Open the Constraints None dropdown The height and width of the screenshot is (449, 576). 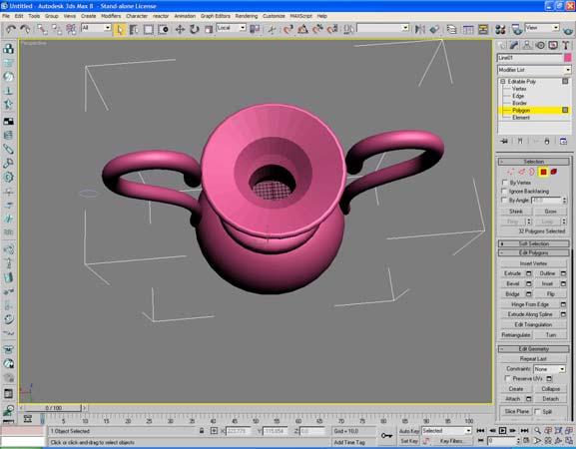point(549,369)
